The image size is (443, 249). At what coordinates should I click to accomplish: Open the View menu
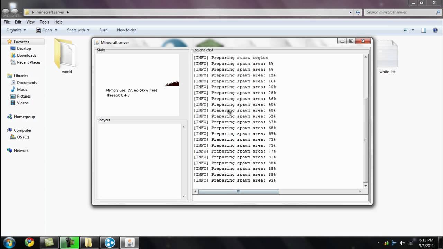(30, 22)
